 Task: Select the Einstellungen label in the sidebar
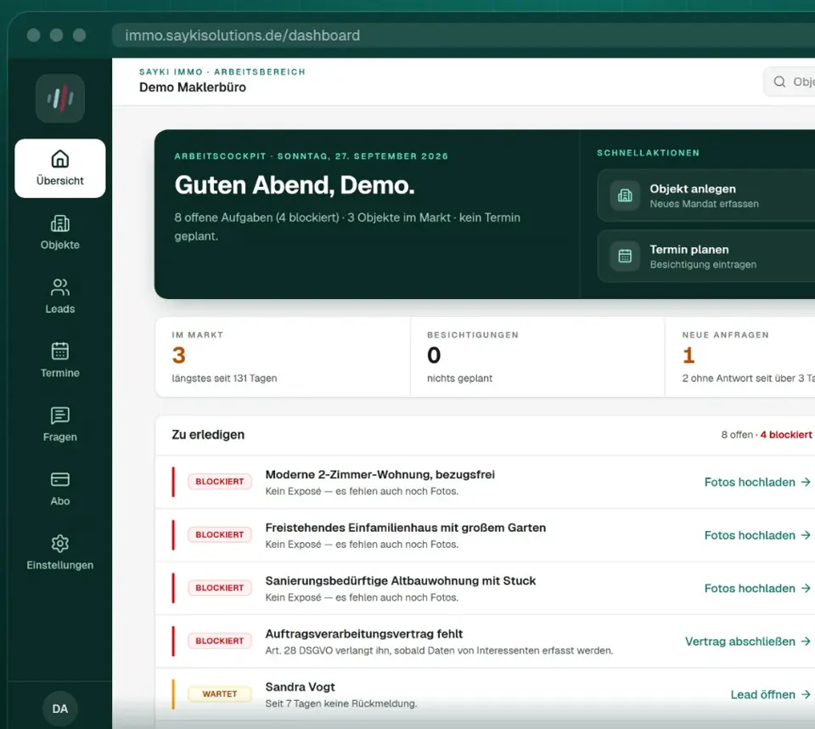(59, 565)
